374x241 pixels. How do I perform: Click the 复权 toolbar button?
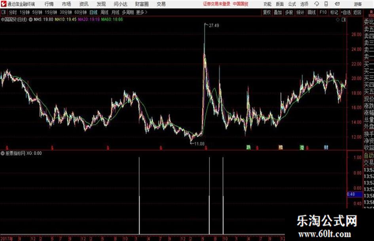(x=267, y=12)
